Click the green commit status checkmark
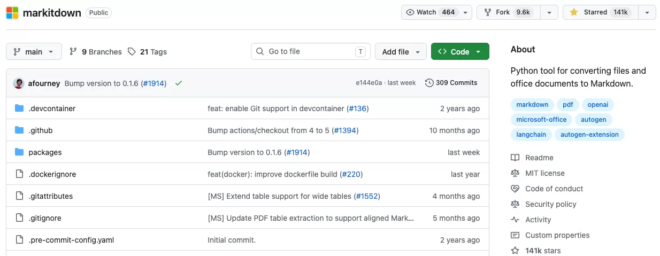 click(x=179, y=83)
